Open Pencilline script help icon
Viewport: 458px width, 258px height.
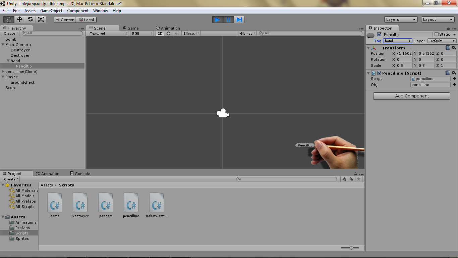(x=448, y=73)
